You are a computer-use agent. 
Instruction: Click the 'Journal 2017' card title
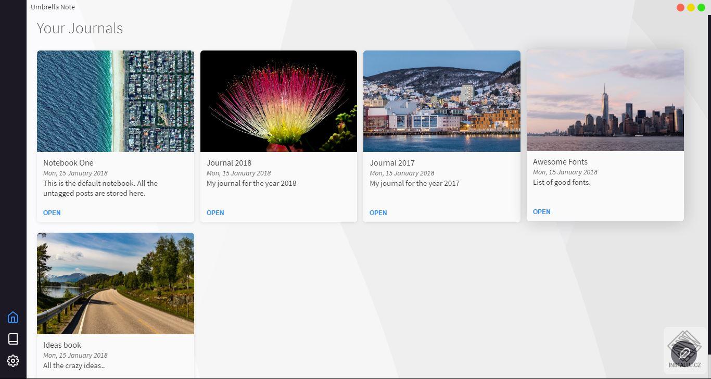tap(392, 162)
